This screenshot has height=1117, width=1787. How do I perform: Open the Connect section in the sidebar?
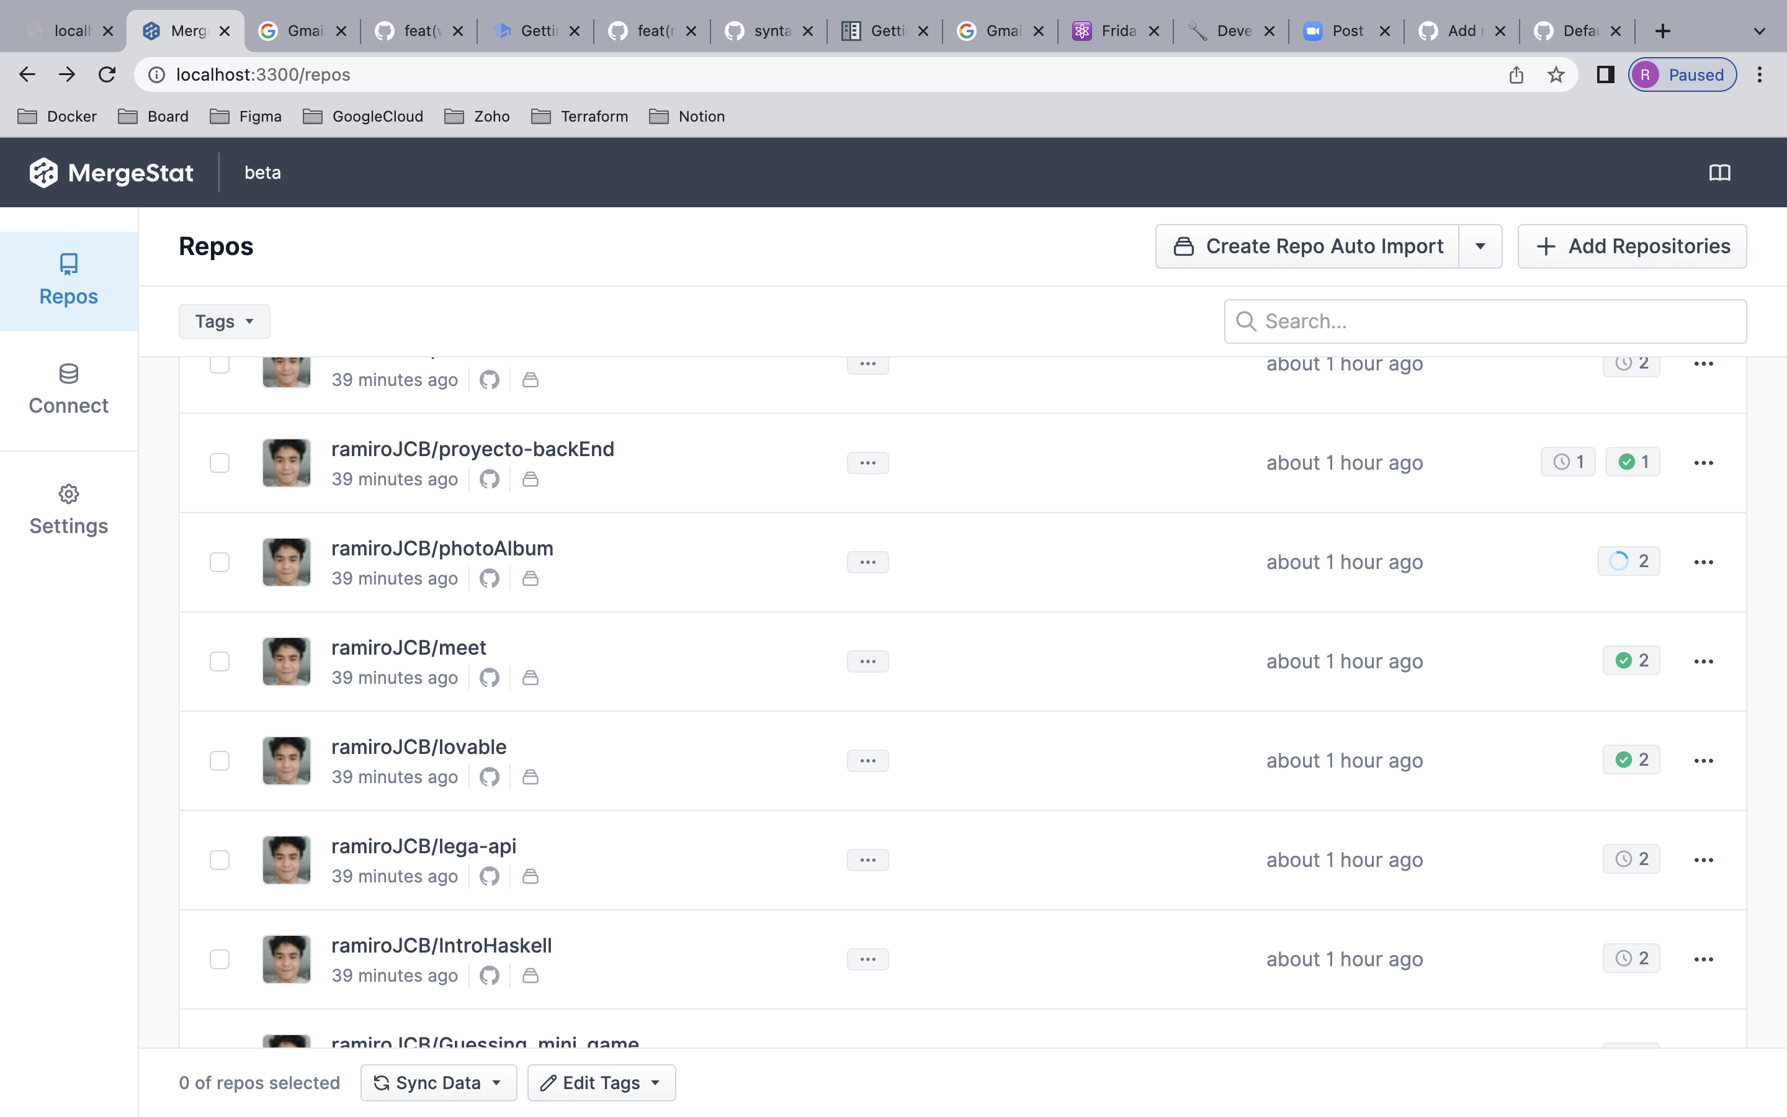point(69,389)
